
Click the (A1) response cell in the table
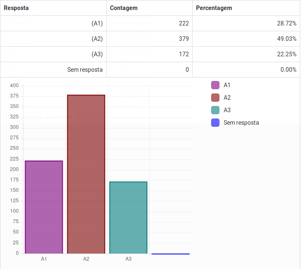click(x=97, y=23)
